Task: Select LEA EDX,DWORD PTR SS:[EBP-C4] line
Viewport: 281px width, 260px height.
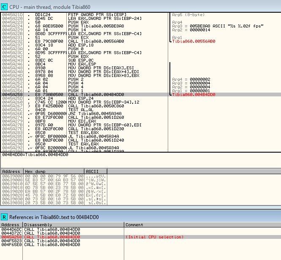Action: (105, 53)
